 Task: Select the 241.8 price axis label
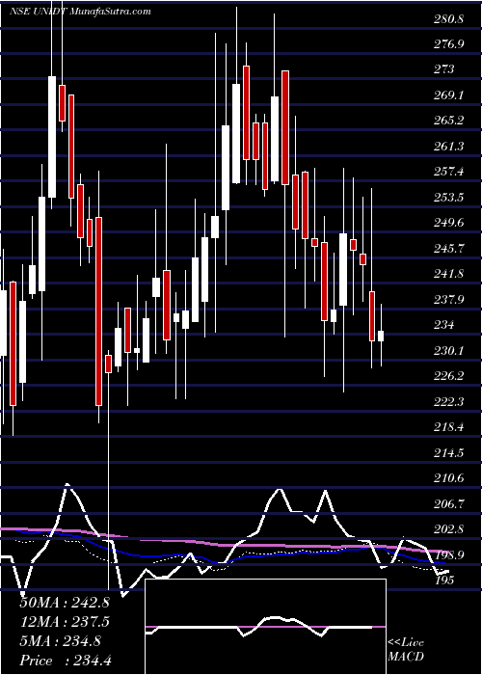pos(448,274)
